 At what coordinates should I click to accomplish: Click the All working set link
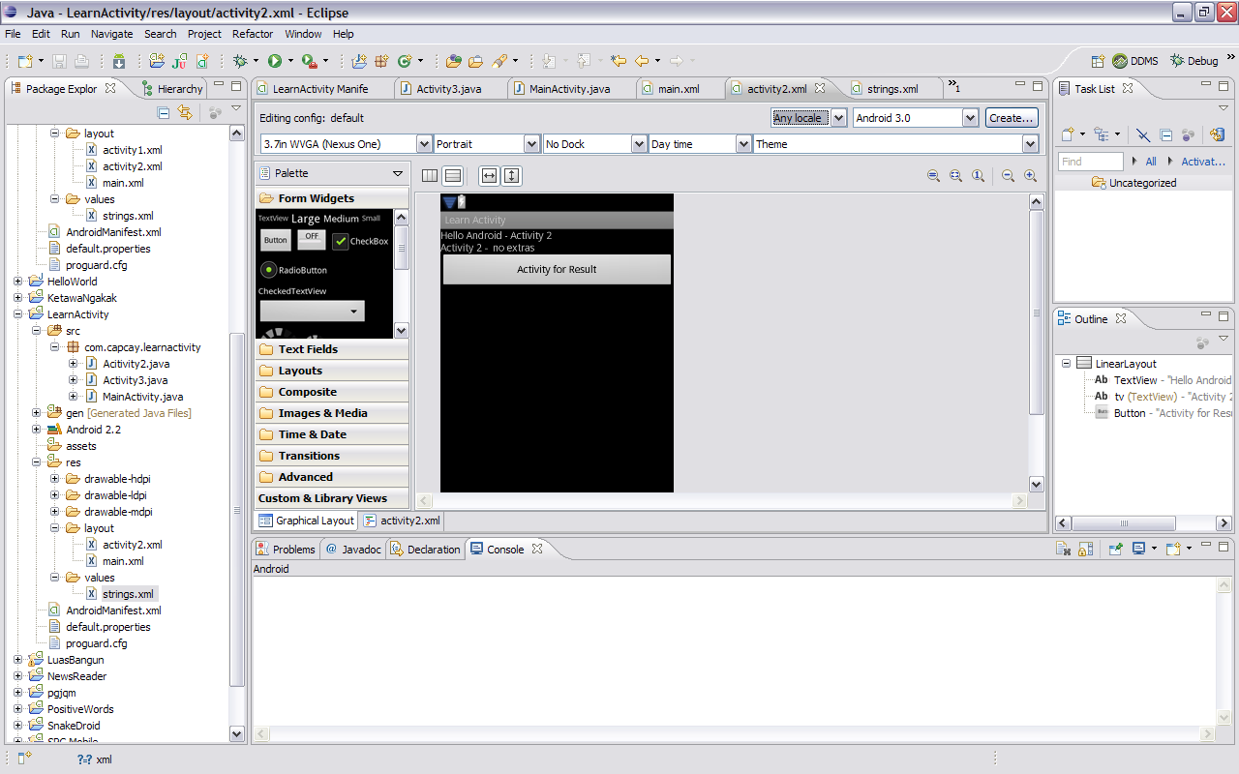coord(1151,162)
